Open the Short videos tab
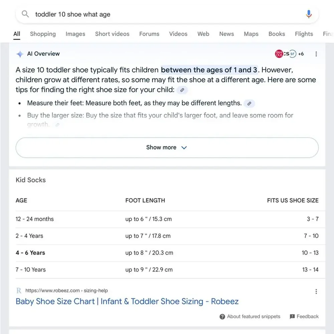 112,34
